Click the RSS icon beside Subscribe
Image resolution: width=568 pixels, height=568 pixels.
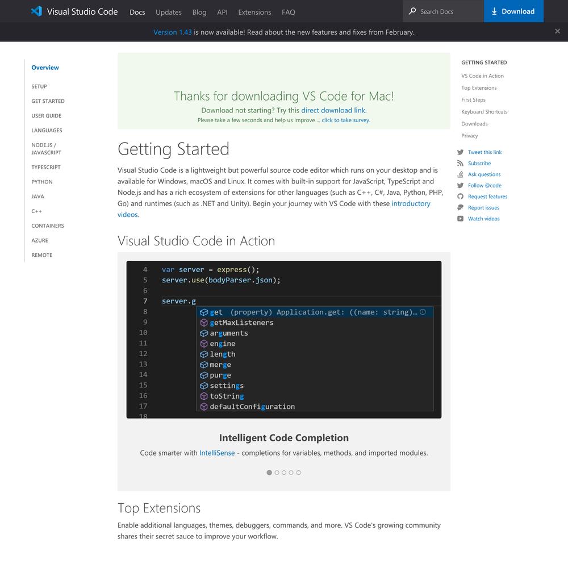461,164
